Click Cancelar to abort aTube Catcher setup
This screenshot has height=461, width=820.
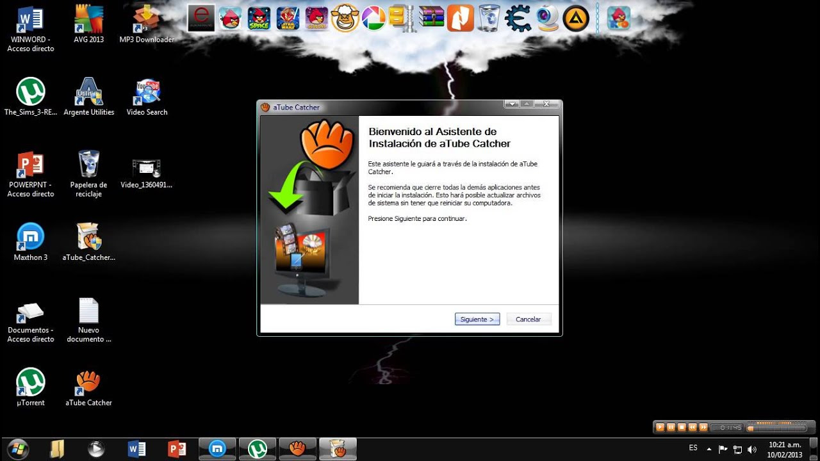coord(529,319)
